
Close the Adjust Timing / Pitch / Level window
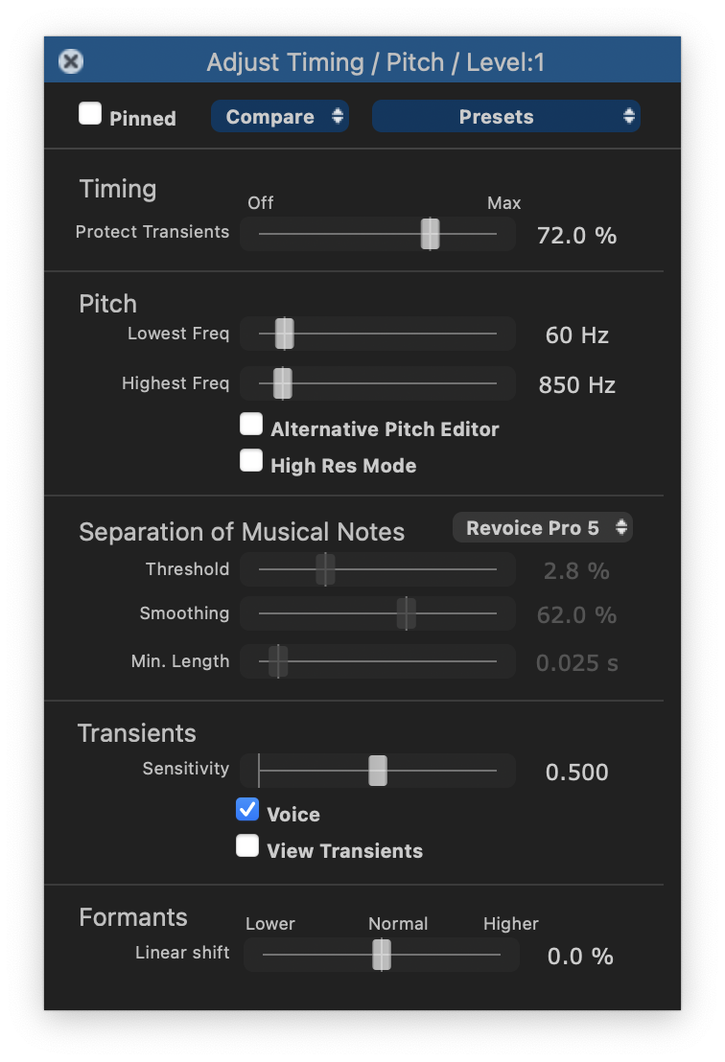tap(71, 62)
